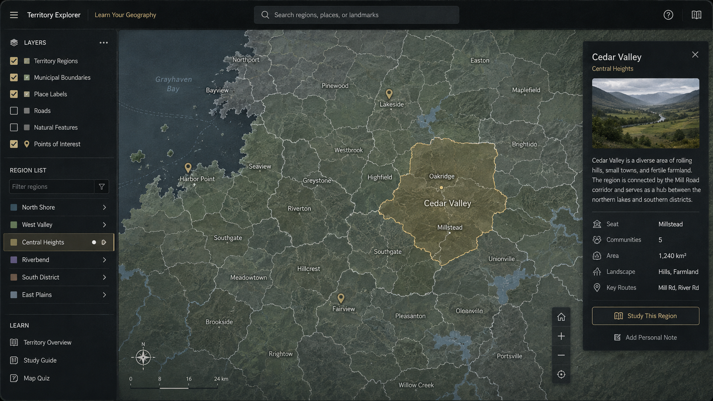Expand East Plains region

pos(104,295)
